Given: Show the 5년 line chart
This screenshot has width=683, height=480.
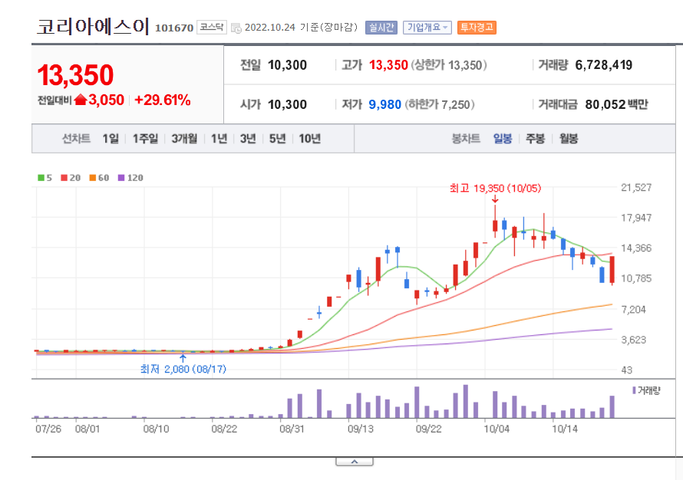Looking at the screenshot, I should [277, 139].
